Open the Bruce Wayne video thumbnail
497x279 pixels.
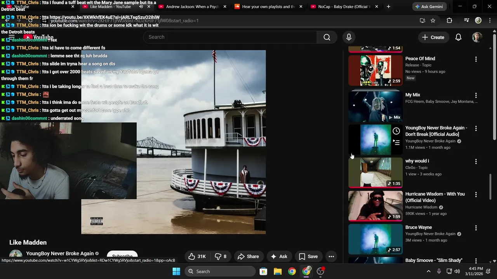coord(375,239)
